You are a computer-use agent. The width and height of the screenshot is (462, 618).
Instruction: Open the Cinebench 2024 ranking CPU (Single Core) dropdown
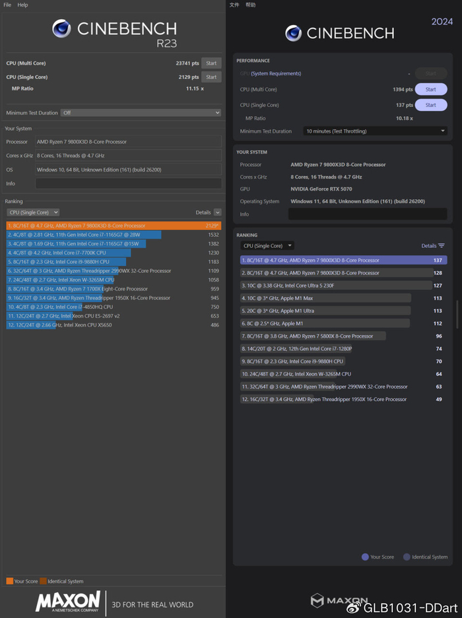(267, 246)
